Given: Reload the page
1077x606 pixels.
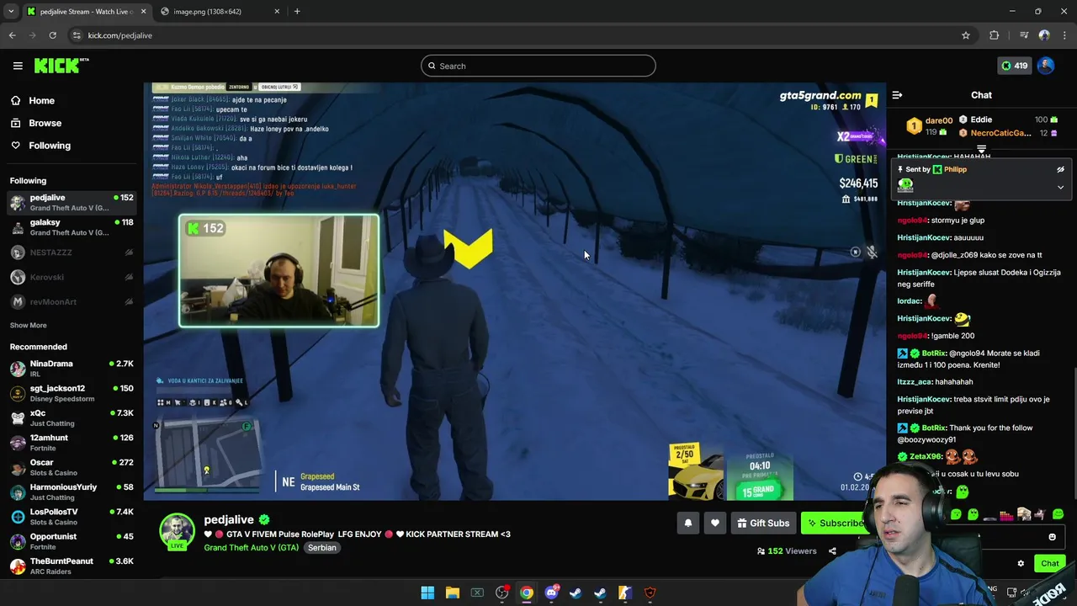Looking at the screenshot, I should click(x=52, y=35).
